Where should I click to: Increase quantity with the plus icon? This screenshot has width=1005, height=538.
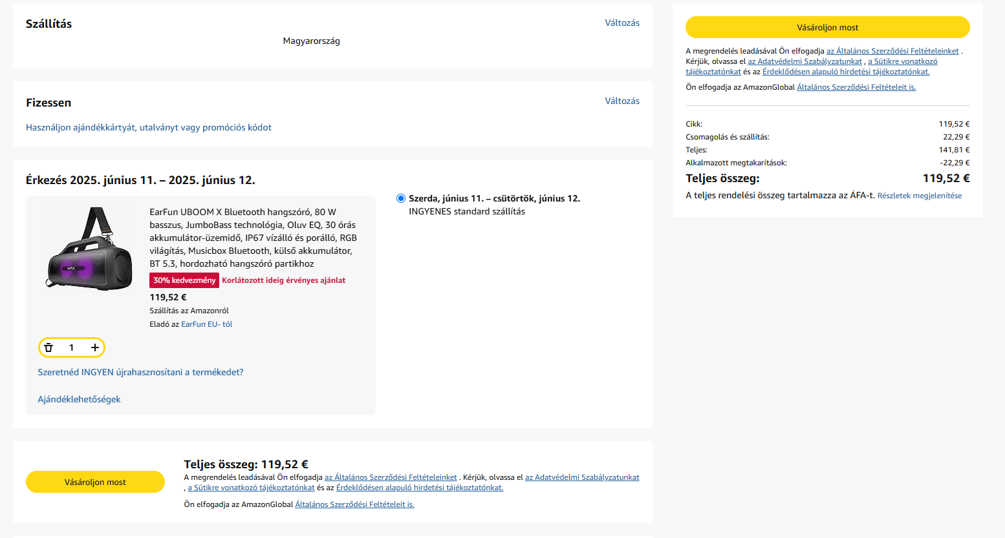[x=95, y=347]
